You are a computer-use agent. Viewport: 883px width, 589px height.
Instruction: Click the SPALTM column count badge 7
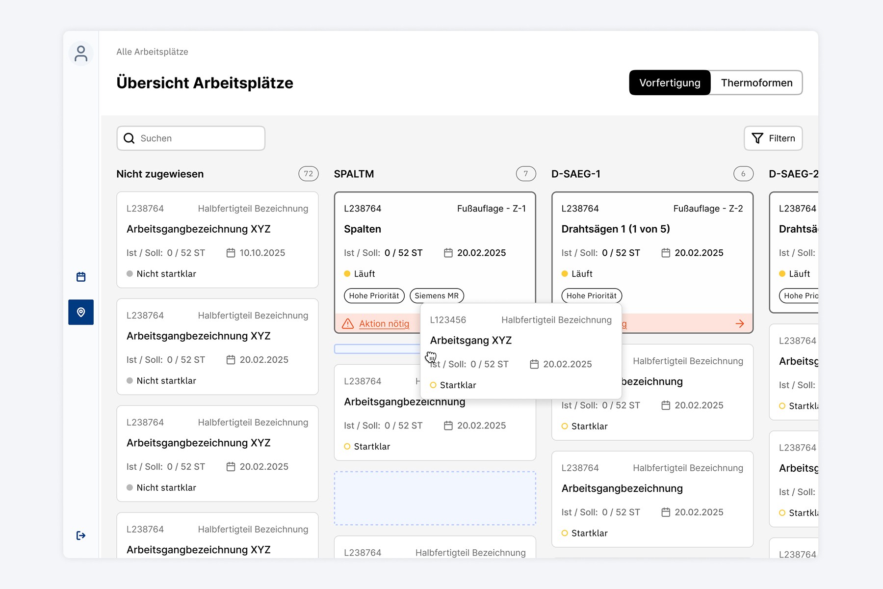[526, 174]
